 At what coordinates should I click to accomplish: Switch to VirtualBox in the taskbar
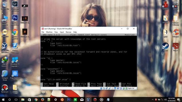pos(88,99)
